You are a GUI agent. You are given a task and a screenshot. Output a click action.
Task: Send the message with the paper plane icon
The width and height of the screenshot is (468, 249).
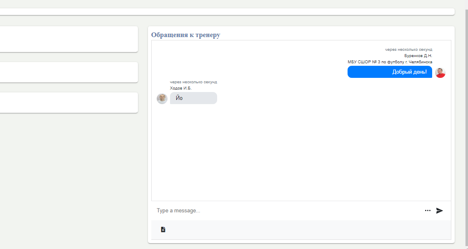(439, 211)
